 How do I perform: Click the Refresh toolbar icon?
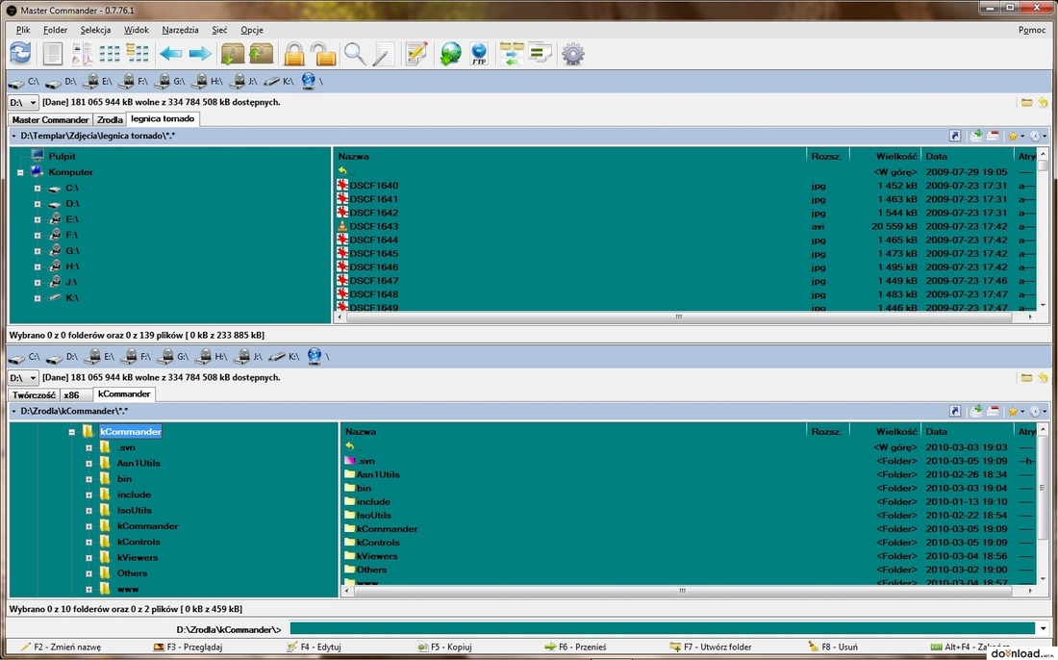click(20, 53)
